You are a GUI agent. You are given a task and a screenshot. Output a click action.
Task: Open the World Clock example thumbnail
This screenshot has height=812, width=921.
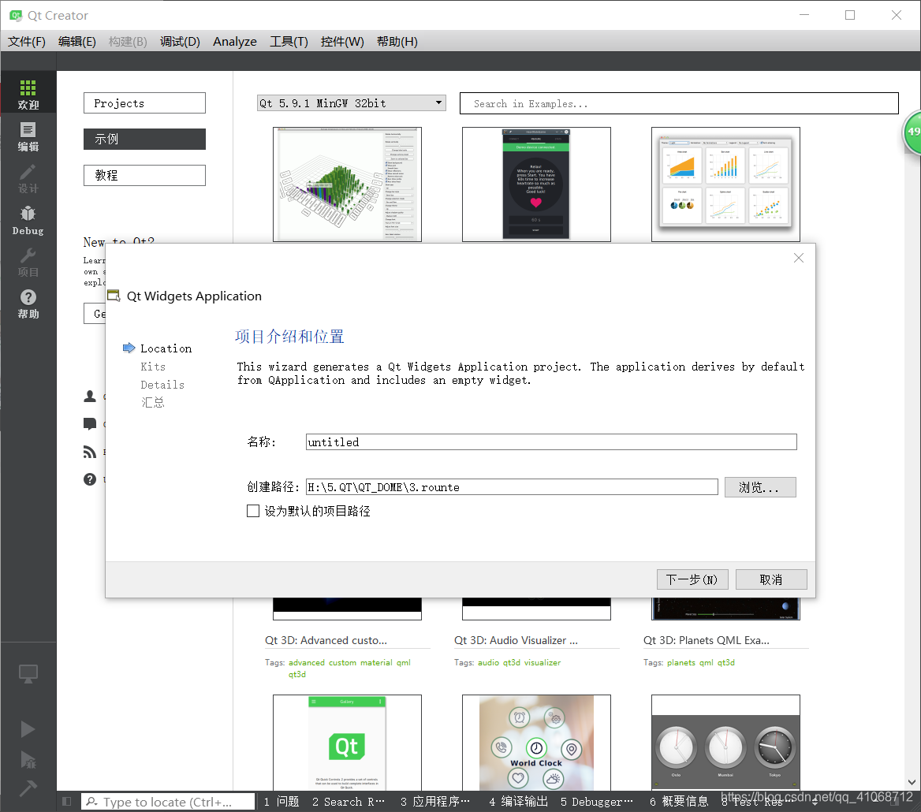[x=536, y=743]
